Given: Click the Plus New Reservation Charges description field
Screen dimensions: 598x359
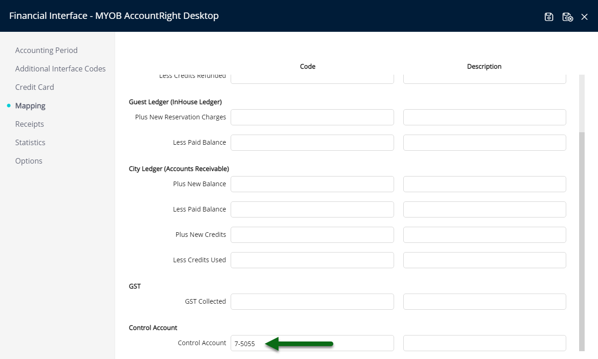Looking at the screenshot, I should (x=485, y=117).
